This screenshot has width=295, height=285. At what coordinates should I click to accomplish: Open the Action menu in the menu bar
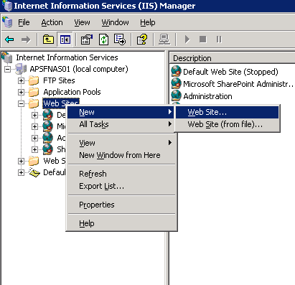click(x=52, y=22)
